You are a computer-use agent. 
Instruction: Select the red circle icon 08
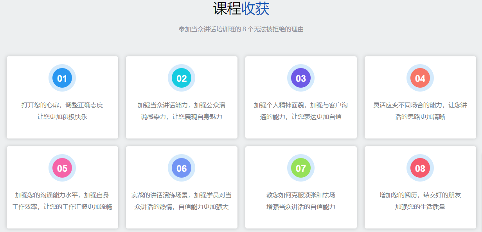pyautogui.click(x=420, y=167)
